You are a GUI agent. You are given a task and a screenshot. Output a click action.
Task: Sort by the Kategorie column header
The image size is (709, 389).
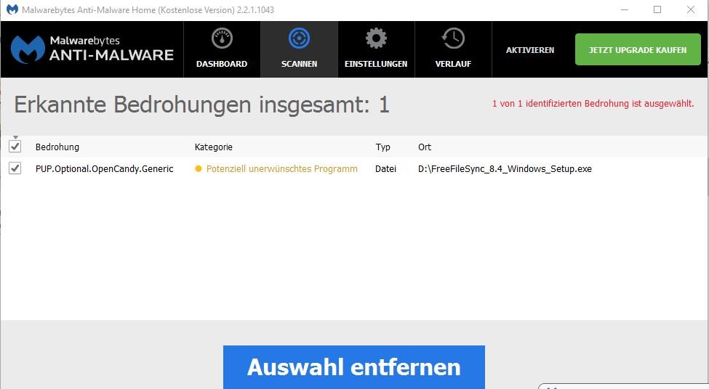[x=213, y=147]
